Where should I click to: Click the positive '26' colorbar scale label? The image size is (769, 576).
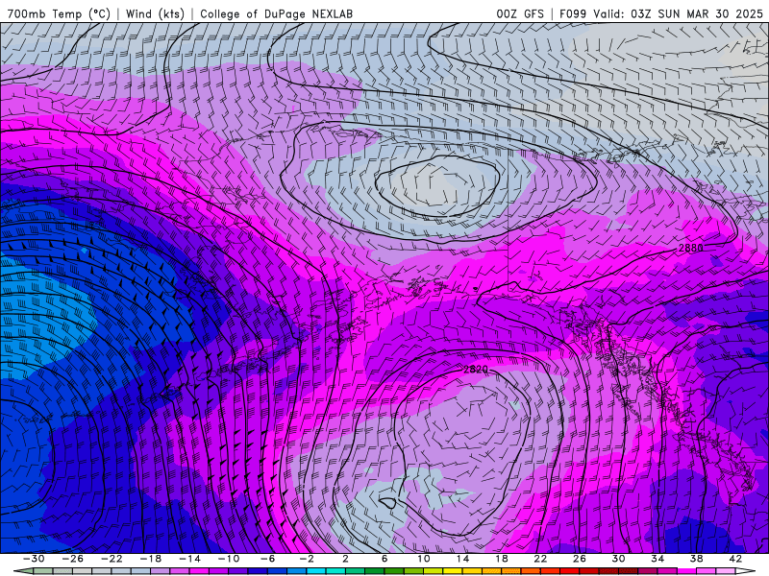(580, 559)
